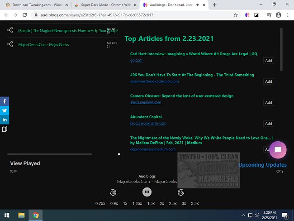The height and width of the screenshot is (221, 294).
Task: Share page on Twitter
Action: pos(5,110)
